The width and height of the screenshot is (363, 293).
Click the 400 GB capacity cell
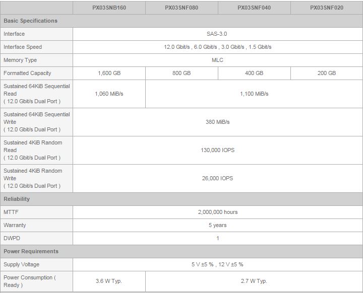click(x=254, y=73)
